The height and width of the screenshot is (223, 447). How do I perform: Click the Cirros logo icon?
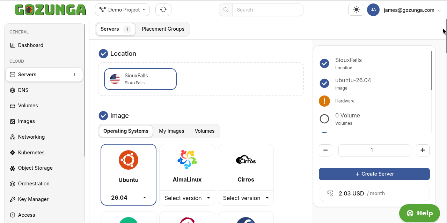246,160
